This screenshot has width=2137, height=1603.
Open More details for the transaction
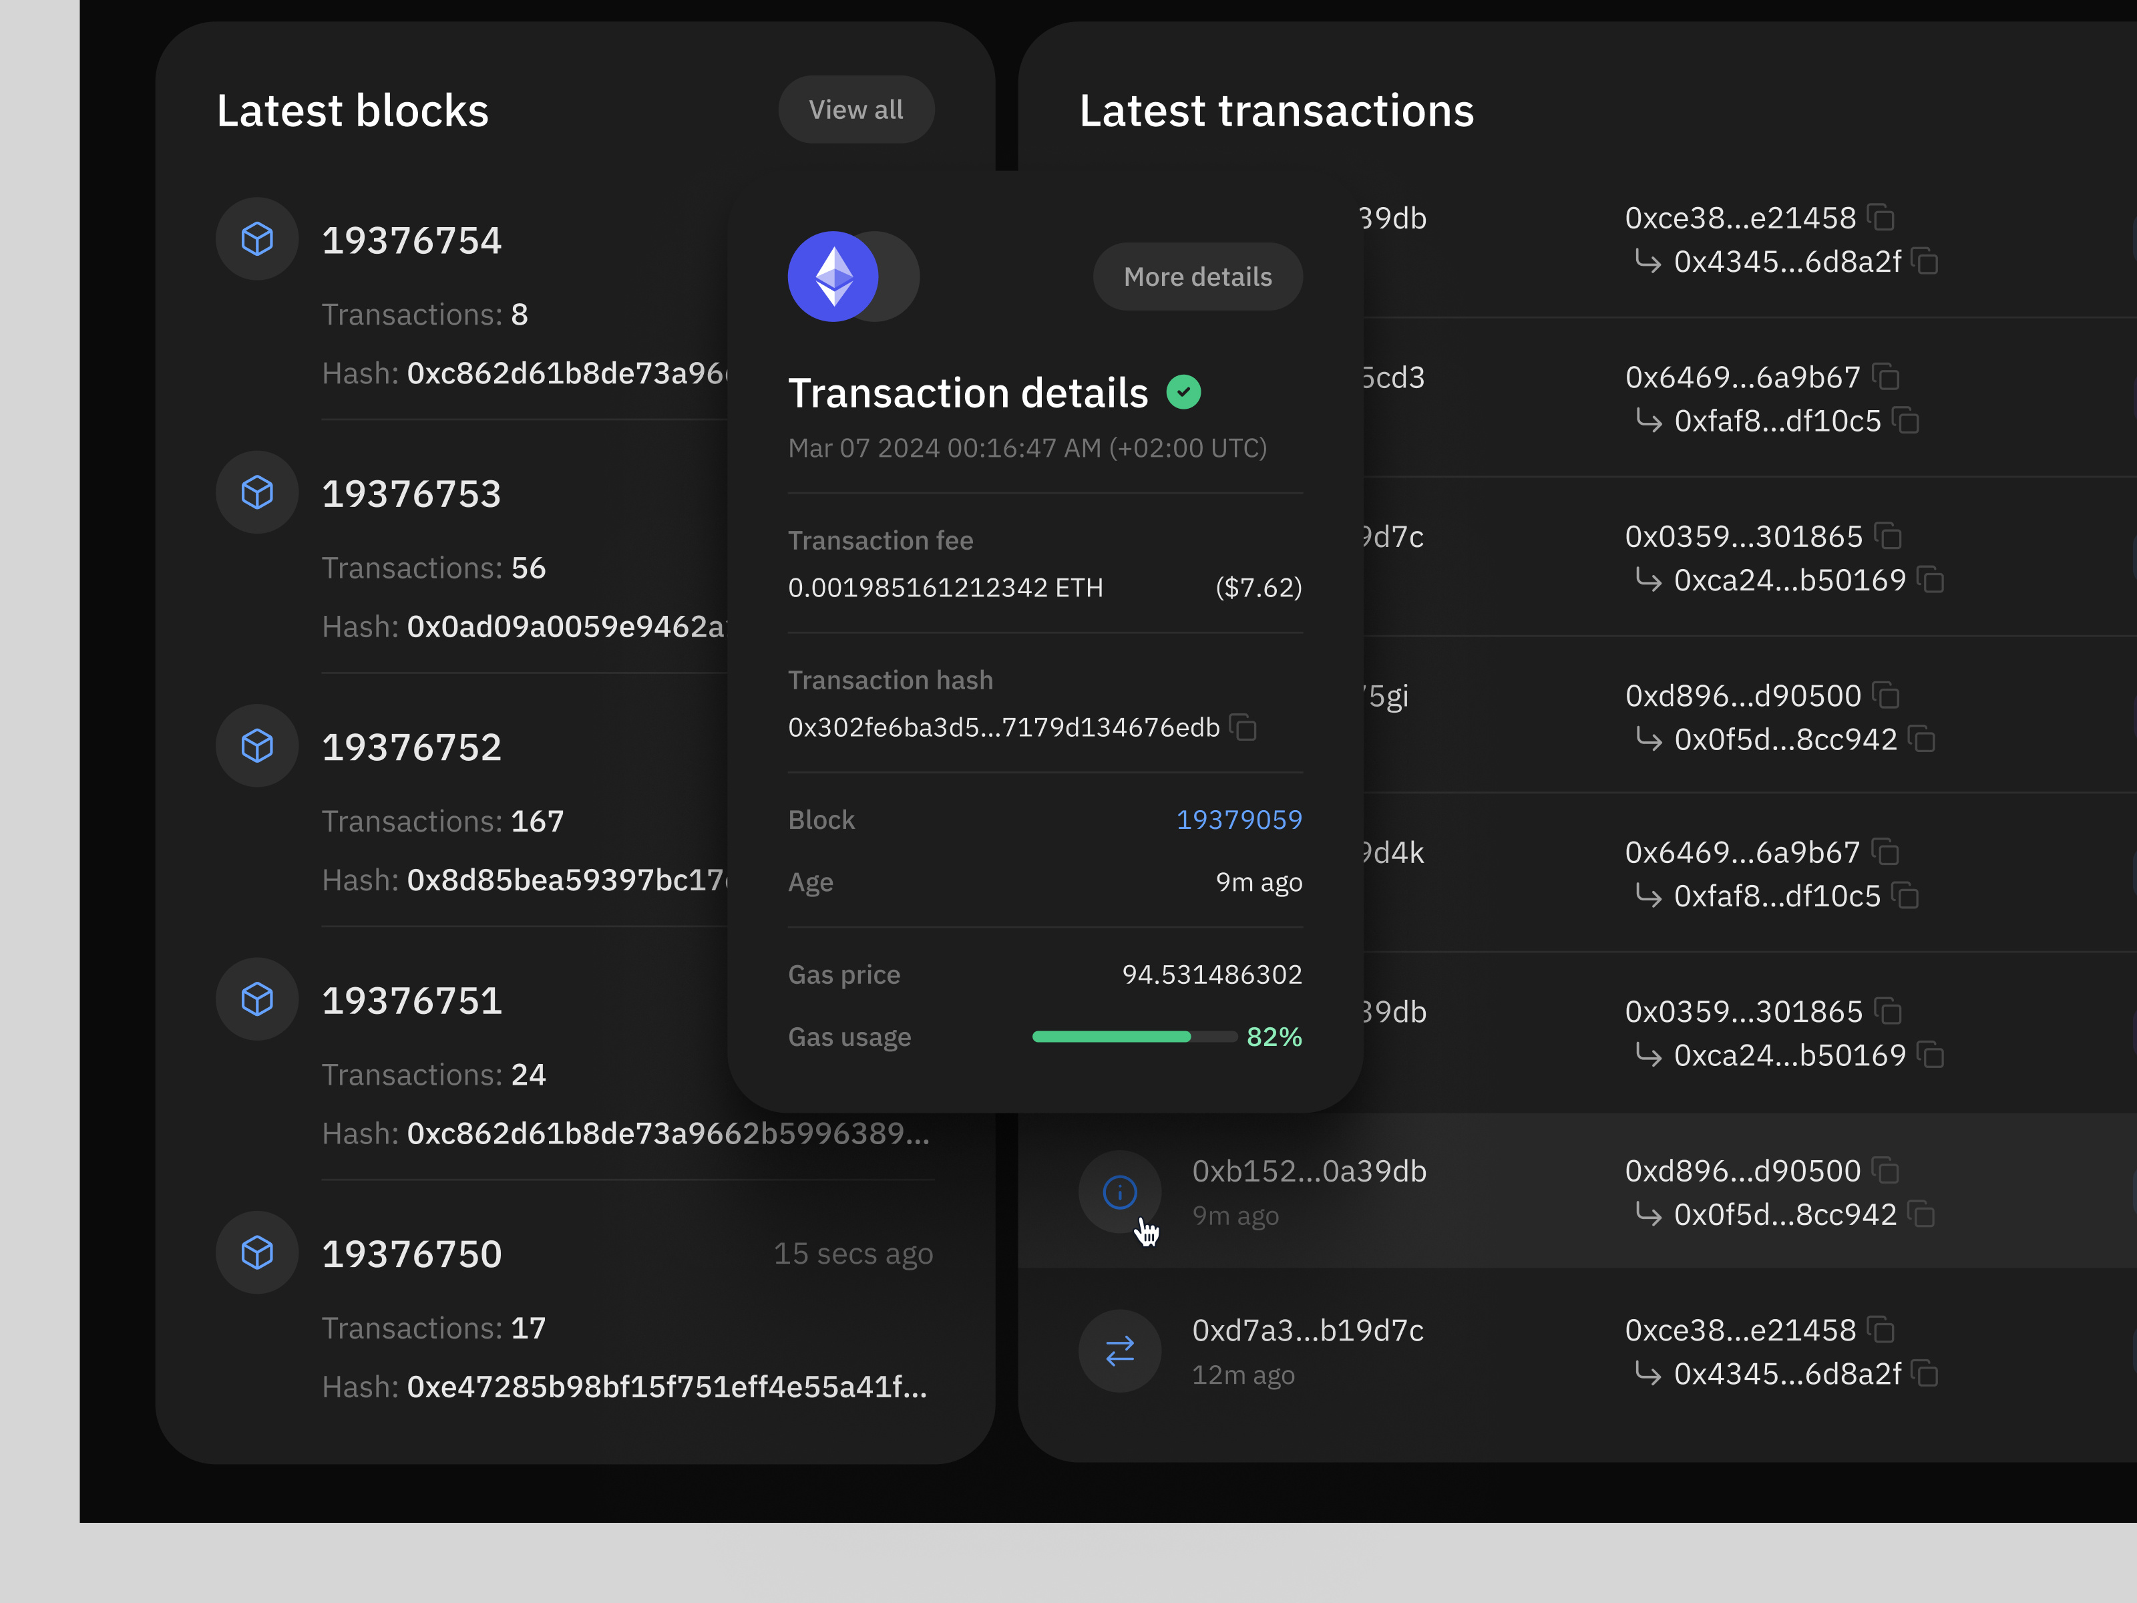(x=1197, y=277)
